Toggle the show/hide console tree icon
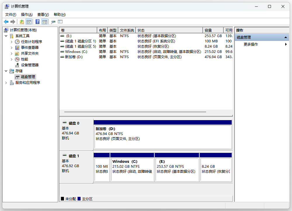This screenshot has width=292, height=211. pos(29,22)
